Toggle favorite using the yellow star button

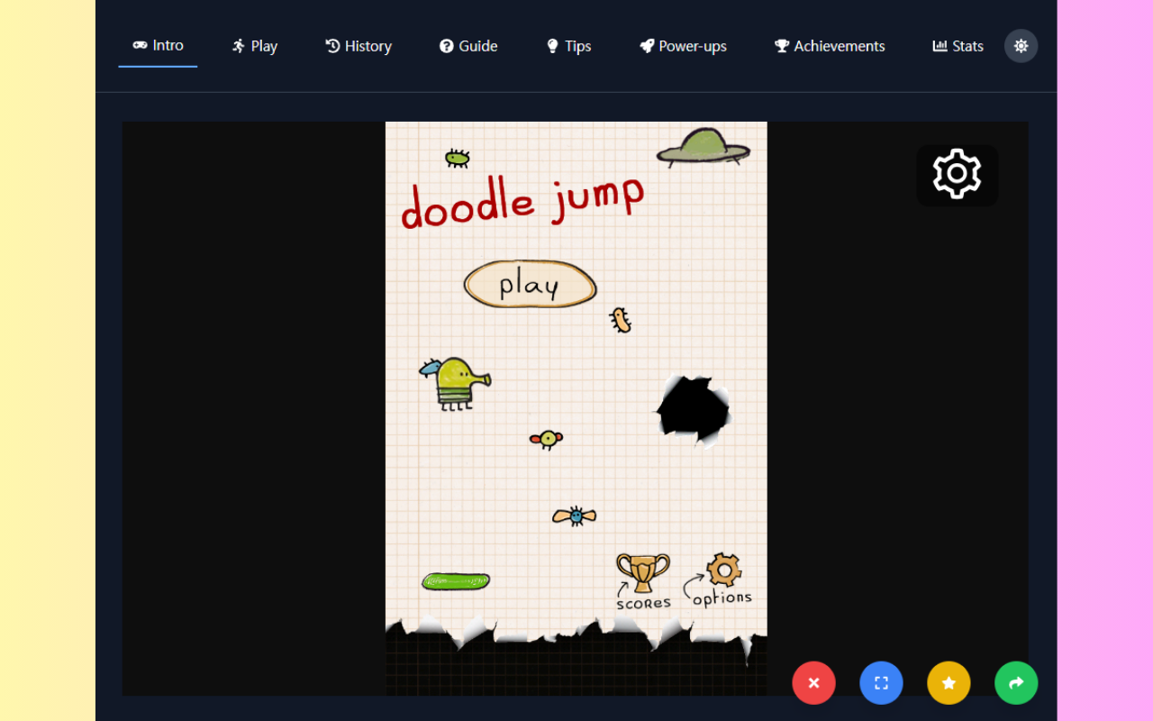[x=949, y=683]
